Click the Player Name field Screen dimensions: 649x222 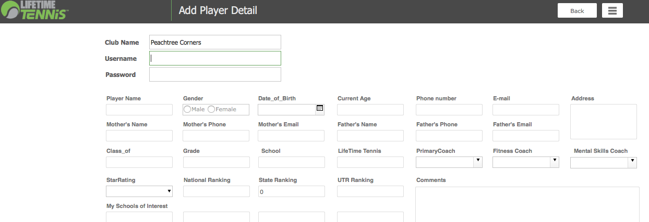click(139, 110)
